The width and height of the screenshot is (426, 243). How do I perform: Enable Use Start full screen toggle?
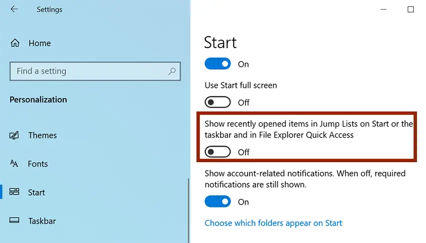(x=218, y=102)
